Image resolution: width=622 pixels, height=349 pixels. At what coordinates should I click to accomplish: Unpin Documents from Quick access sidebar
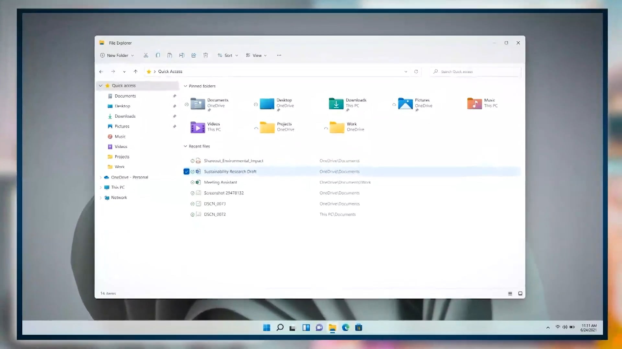[175, 96]
